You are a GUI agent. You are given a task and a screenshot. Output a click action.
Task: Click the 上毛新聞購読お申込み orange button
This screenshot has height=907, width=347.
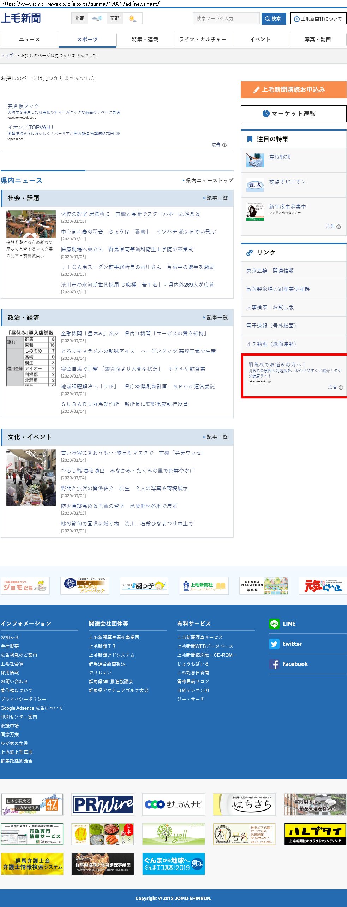tap(293, 90)
